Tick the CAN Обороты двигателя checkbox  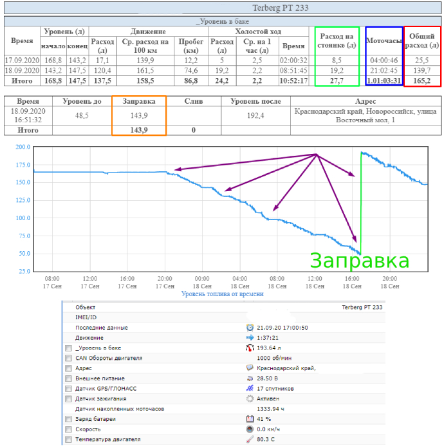68,358
